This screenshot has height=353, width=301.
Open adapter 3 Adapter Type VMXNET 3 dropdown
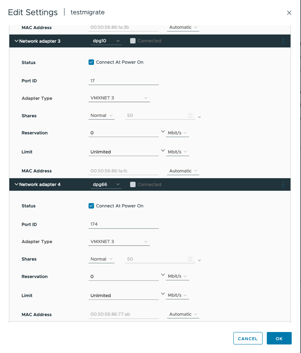pyautogui.click(x=119, y=98)
